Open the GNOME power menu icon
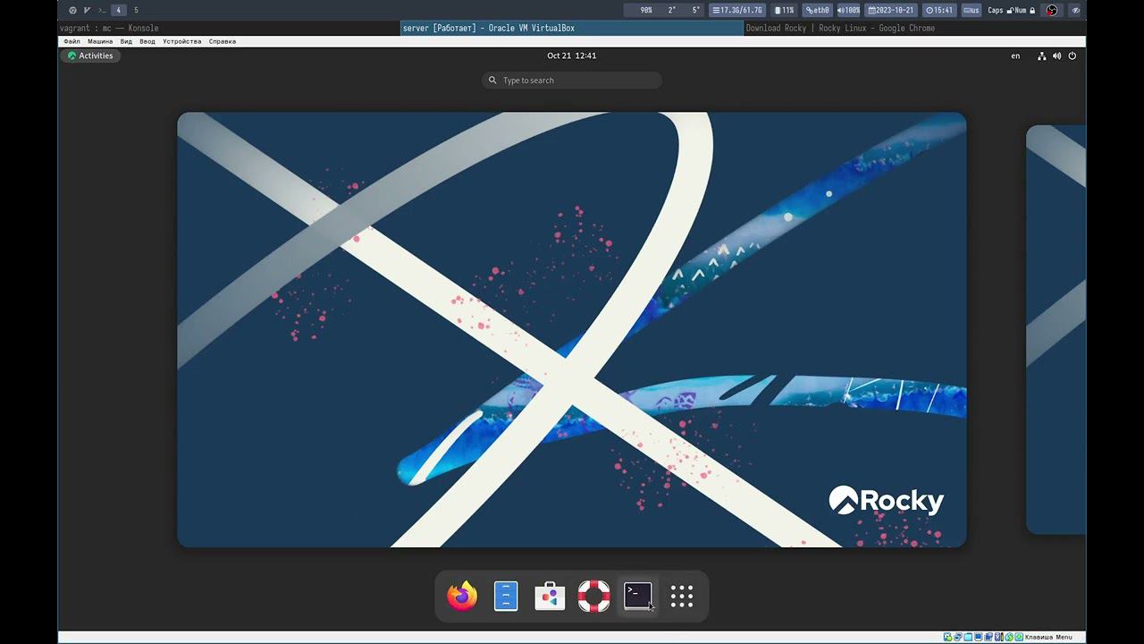 [x=1072, y=55]
